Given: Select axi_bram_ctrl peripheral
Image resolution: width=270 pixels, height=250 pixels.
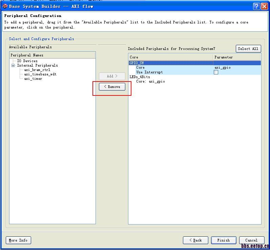Looking at the screenshot, I should pos(37,70).
